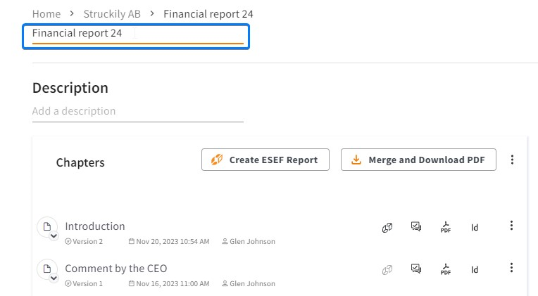
Task: Open link icon for Introduction chapter
Action: tap(387, 228)
